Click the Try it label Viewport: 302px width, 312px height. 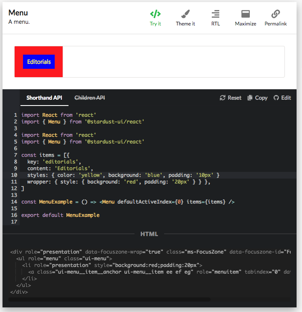155,24
